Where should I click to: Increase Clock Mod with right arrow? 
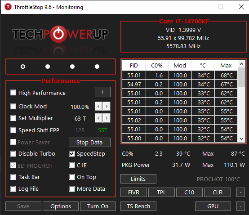coord(107,106)
